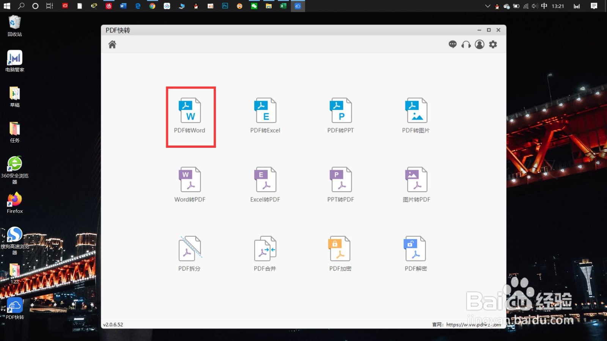The width and height of the screenshot is (607, 341).
Task: Open File Explorer from the taskbar
Action: [x=269, y=6]
